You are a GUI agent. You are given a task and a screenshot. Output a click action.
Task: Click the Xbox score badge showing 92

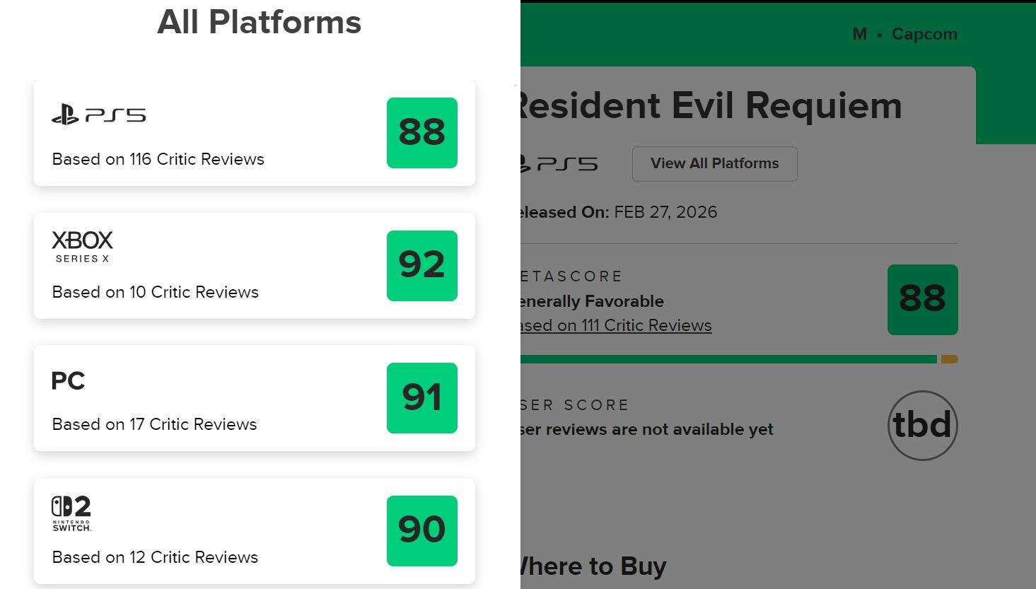click(x=421, y=266)
